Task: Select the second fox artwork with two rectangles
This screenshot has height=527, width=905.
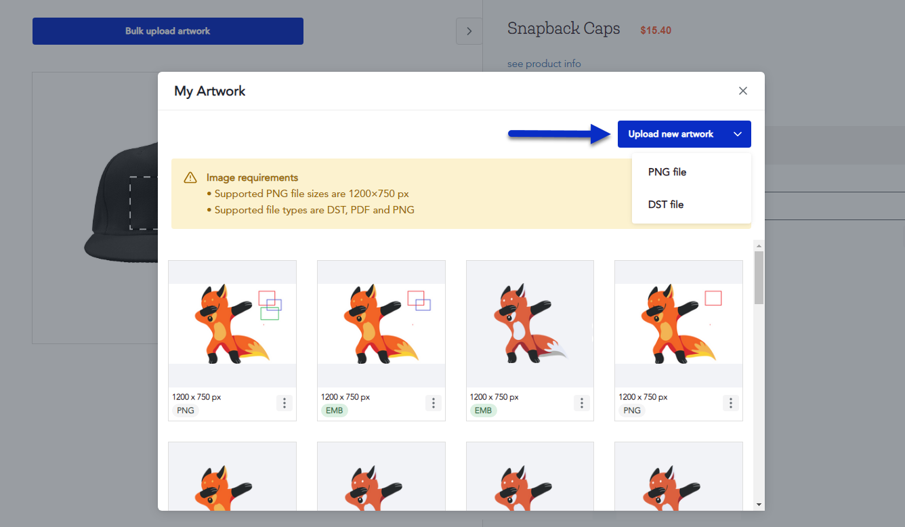Action: click(x=381, y=324)
